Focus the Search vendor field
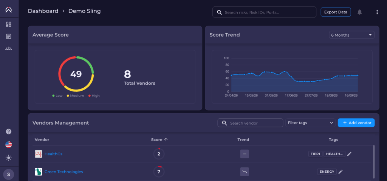The height and width of the screenshot is (181, 387). 250,123
